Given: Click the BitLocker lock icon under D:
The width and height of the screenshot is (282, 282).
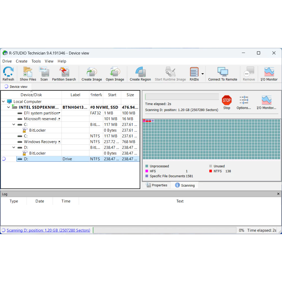Looking at the screenshot, I should (x=25, y=153).
